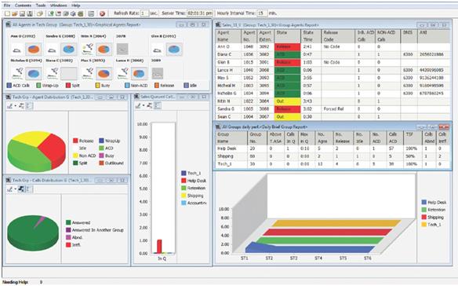Click Nitin N's yellow Out state cell

287,101
